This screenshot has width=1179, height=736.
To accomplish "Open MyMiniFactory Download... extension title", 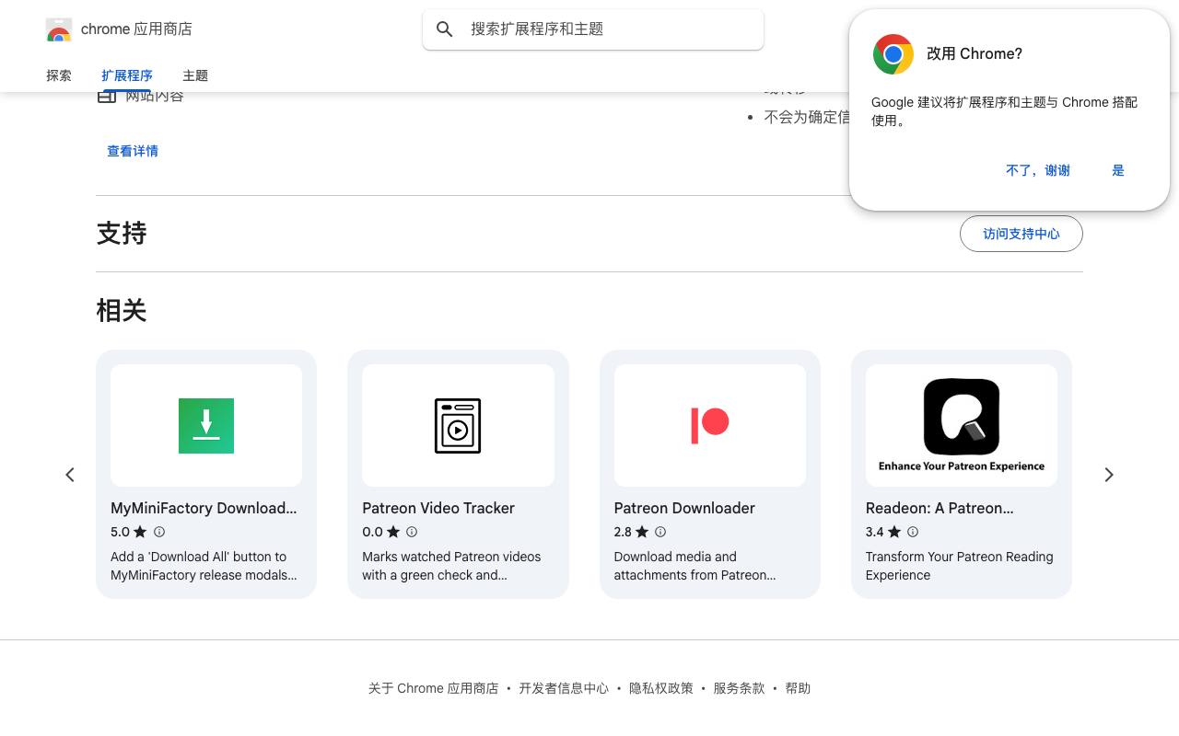I will 204,508.
